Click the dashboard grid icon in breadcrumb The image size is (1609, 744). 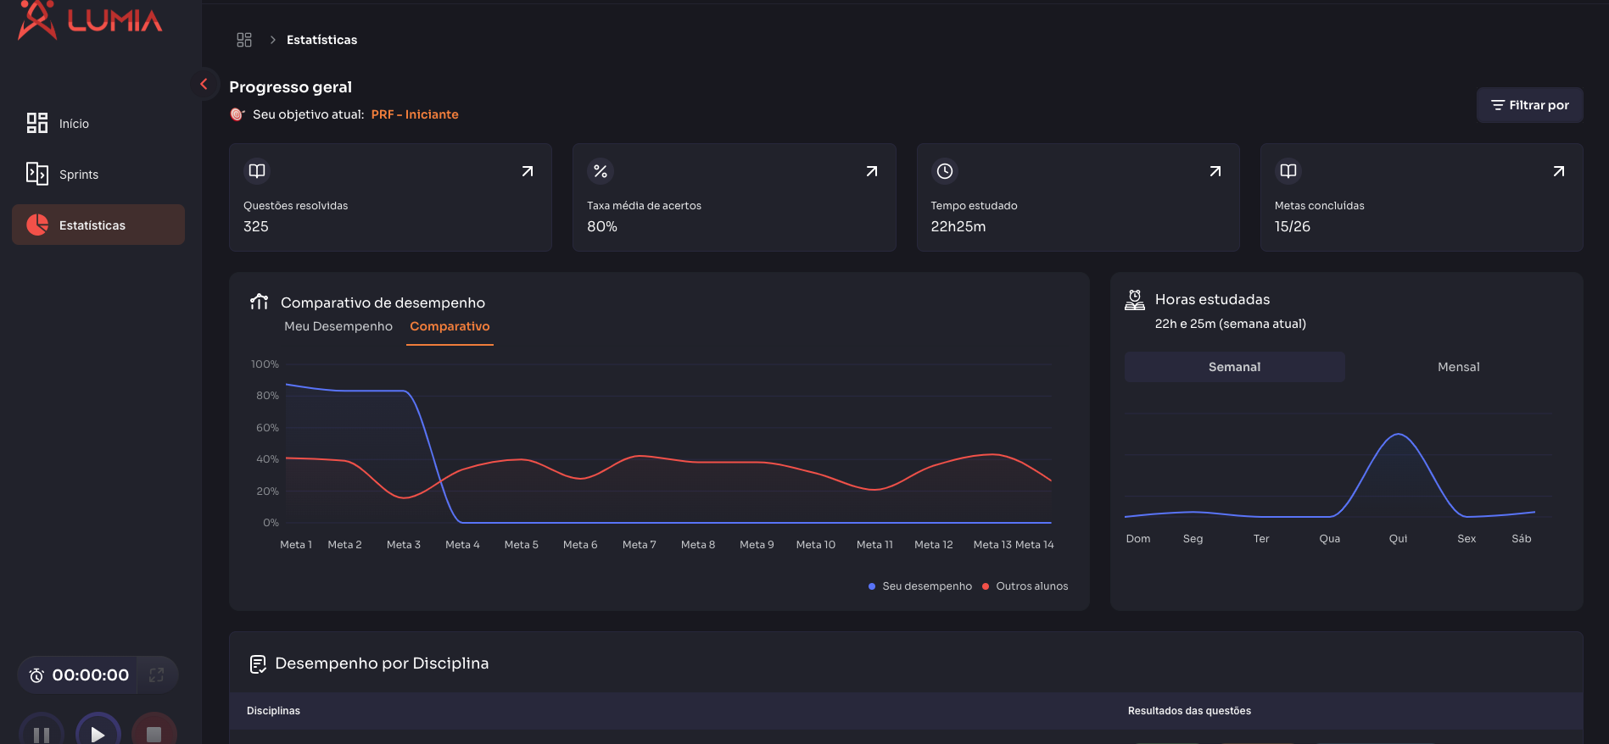click(244, 40)
